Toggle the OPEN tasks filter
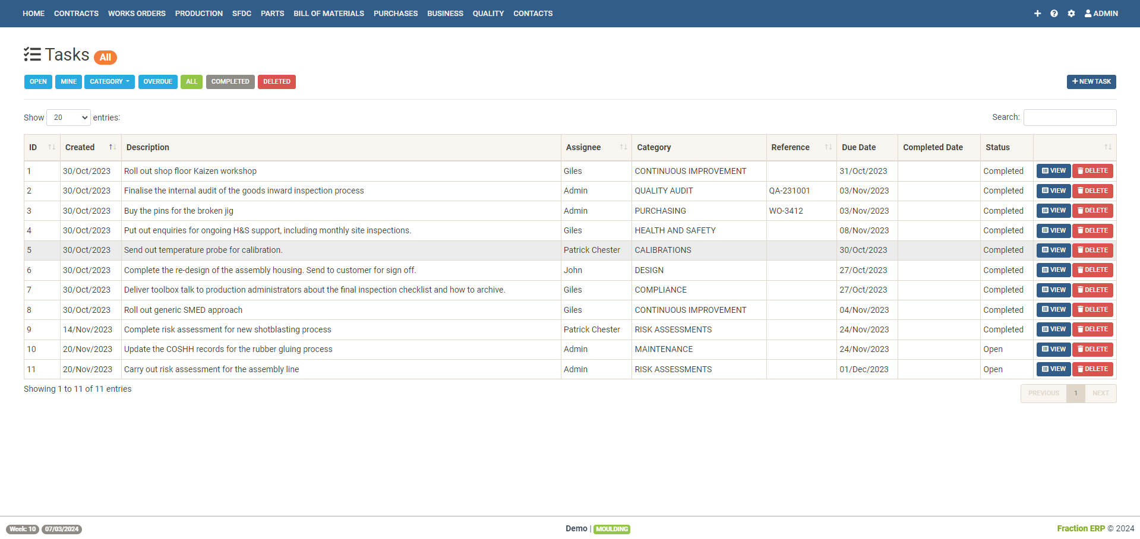This screenshot has width=1140, height=539. (x=38, y=81)
